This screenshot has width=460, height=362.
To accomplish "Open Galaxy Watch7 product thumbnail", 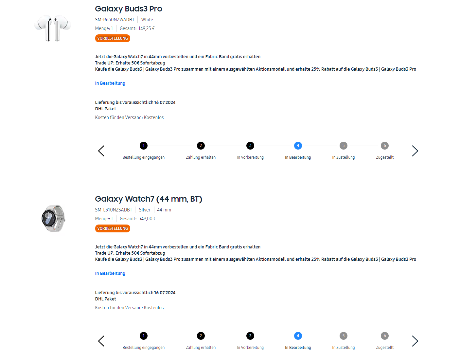I will 53,218.
